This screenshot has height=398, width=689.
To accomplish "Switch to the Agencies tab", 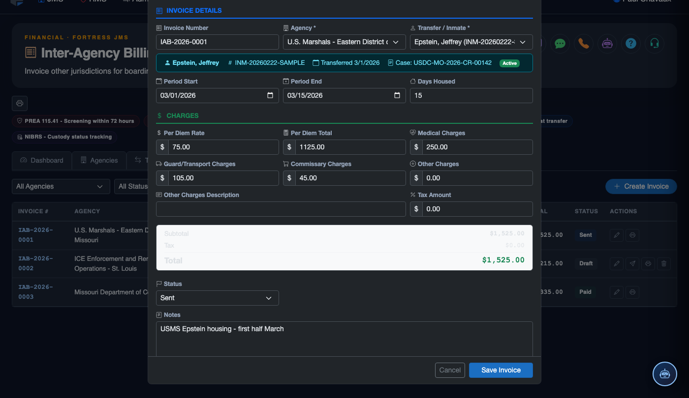I will (99, 160).
